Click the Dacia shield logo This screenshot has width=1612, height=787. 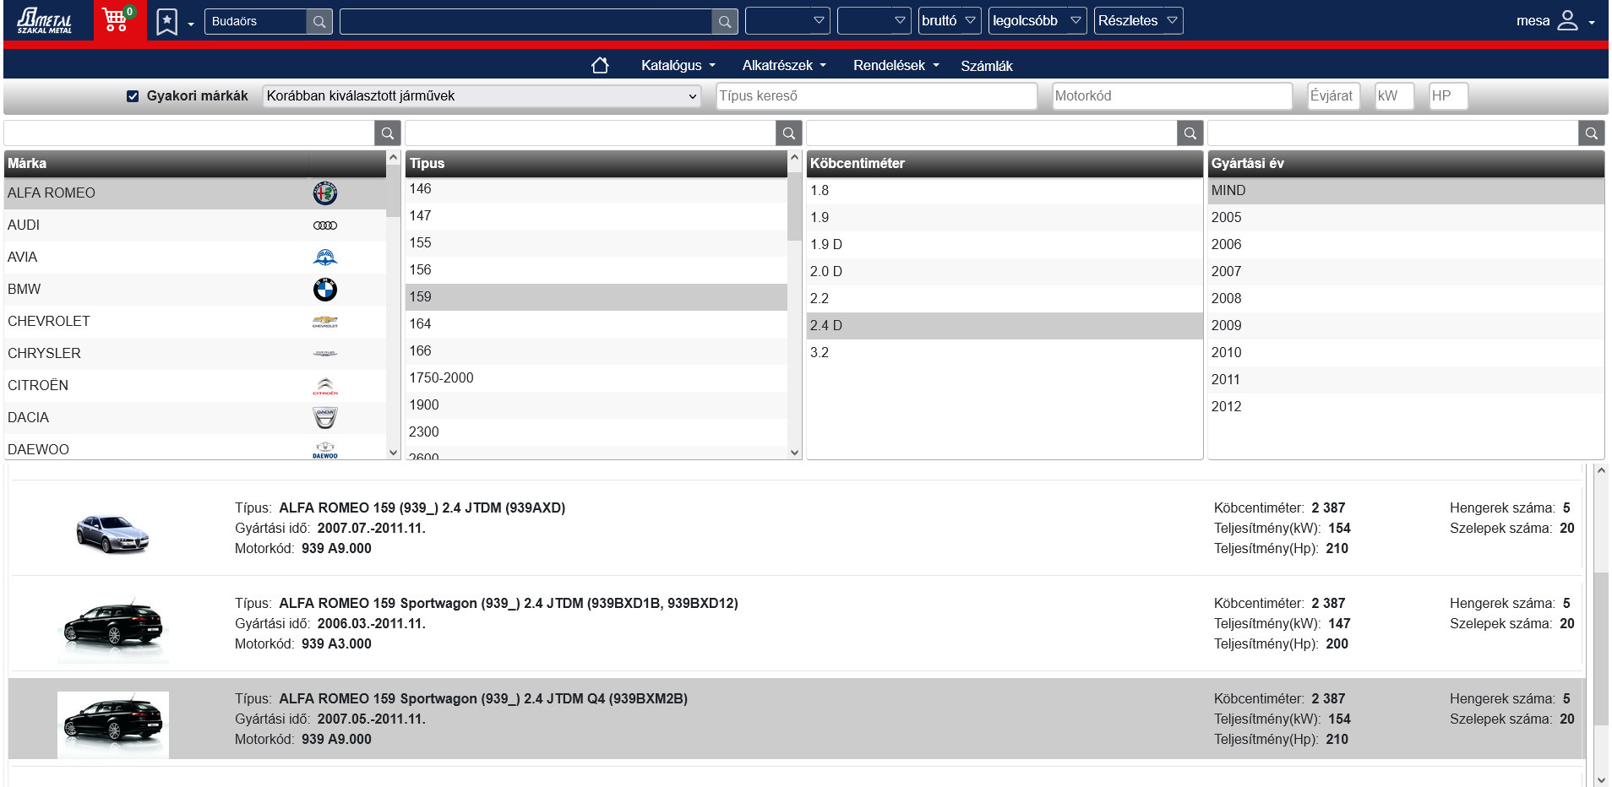pos(325,418)
